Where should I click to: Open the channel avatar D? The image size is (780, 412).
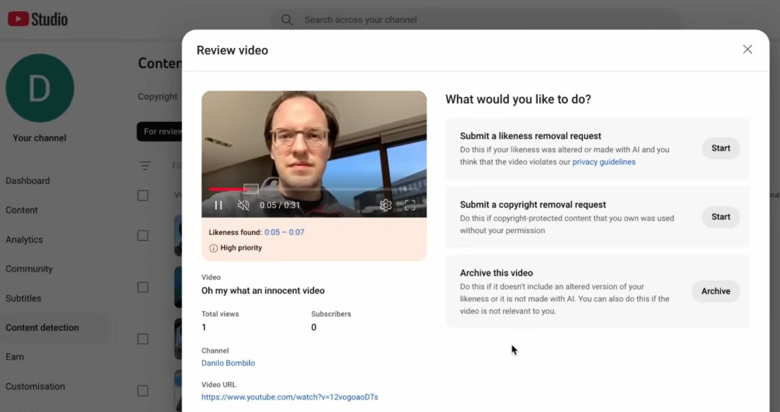point(40,88)
